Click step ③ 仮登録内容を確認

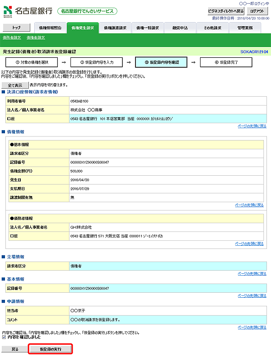point(161,62)
